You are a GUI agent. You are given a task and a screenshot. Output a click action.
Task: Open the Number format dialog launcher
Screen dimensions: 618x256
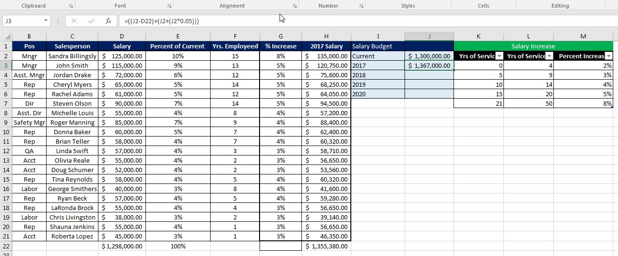click(361, 6)
